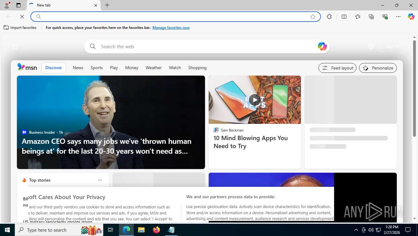Show hidden tray icons chevron

[356, 230]
